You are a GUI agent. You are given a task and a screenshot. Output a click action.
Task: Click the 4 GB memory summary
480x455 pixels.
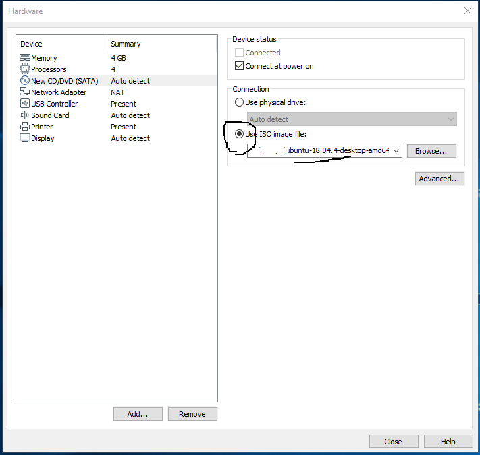click(x=118, y=58)
